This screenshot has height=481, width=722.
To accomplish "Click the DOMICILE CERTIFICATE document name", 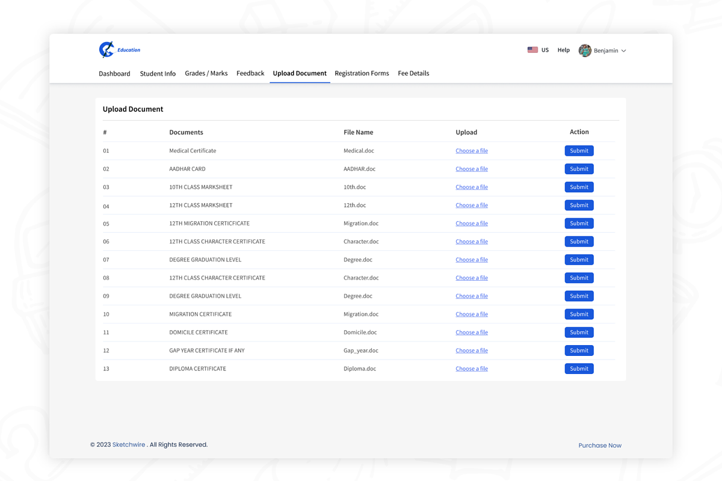I will coord(199,332).
